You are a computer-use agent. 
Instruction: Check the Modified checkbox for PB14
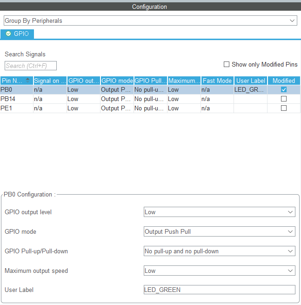[284, 99]
